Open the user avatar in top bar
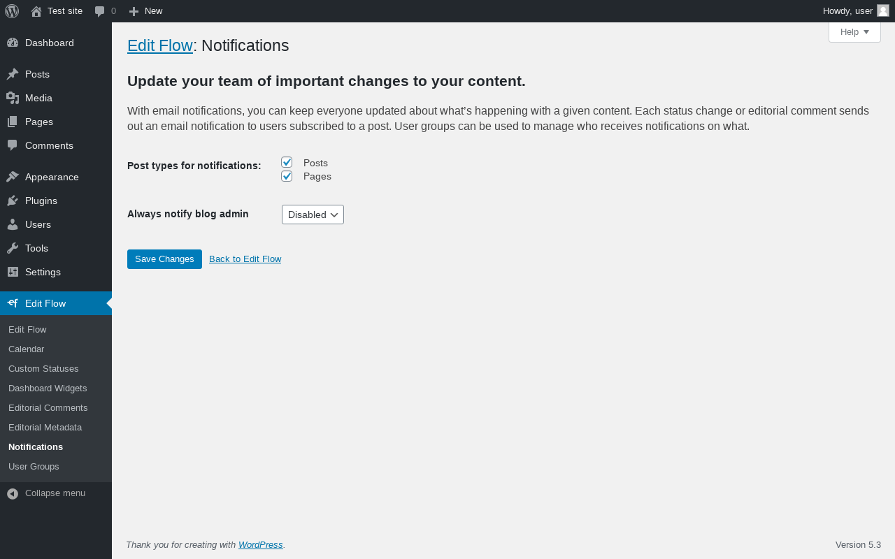Image resolution: width=895 pixels, height=559 pixels. point(883,10)
